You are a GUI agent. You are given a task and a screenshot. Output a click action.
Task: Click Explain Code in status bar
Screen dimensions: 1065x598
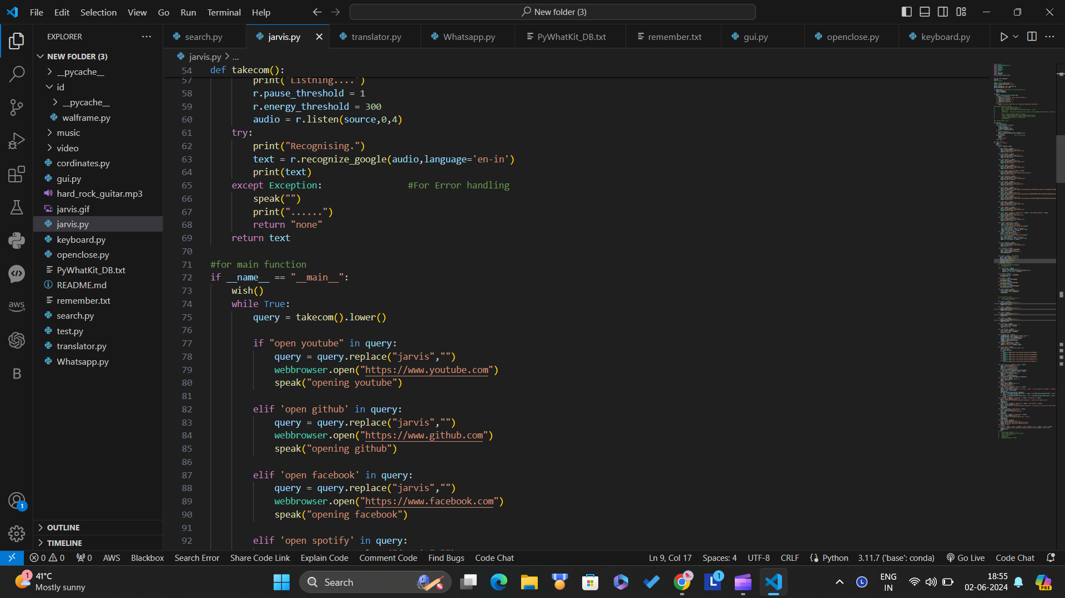pos(324,558)
